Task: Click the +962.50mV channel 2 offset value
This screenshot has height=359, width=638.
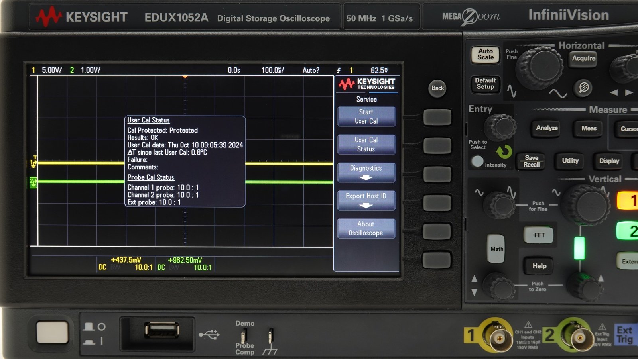Action: coord(185,260)
